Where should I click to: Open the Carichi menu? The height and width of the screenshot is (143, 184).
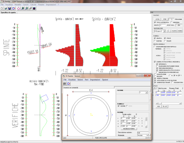(x=26, y=5)
